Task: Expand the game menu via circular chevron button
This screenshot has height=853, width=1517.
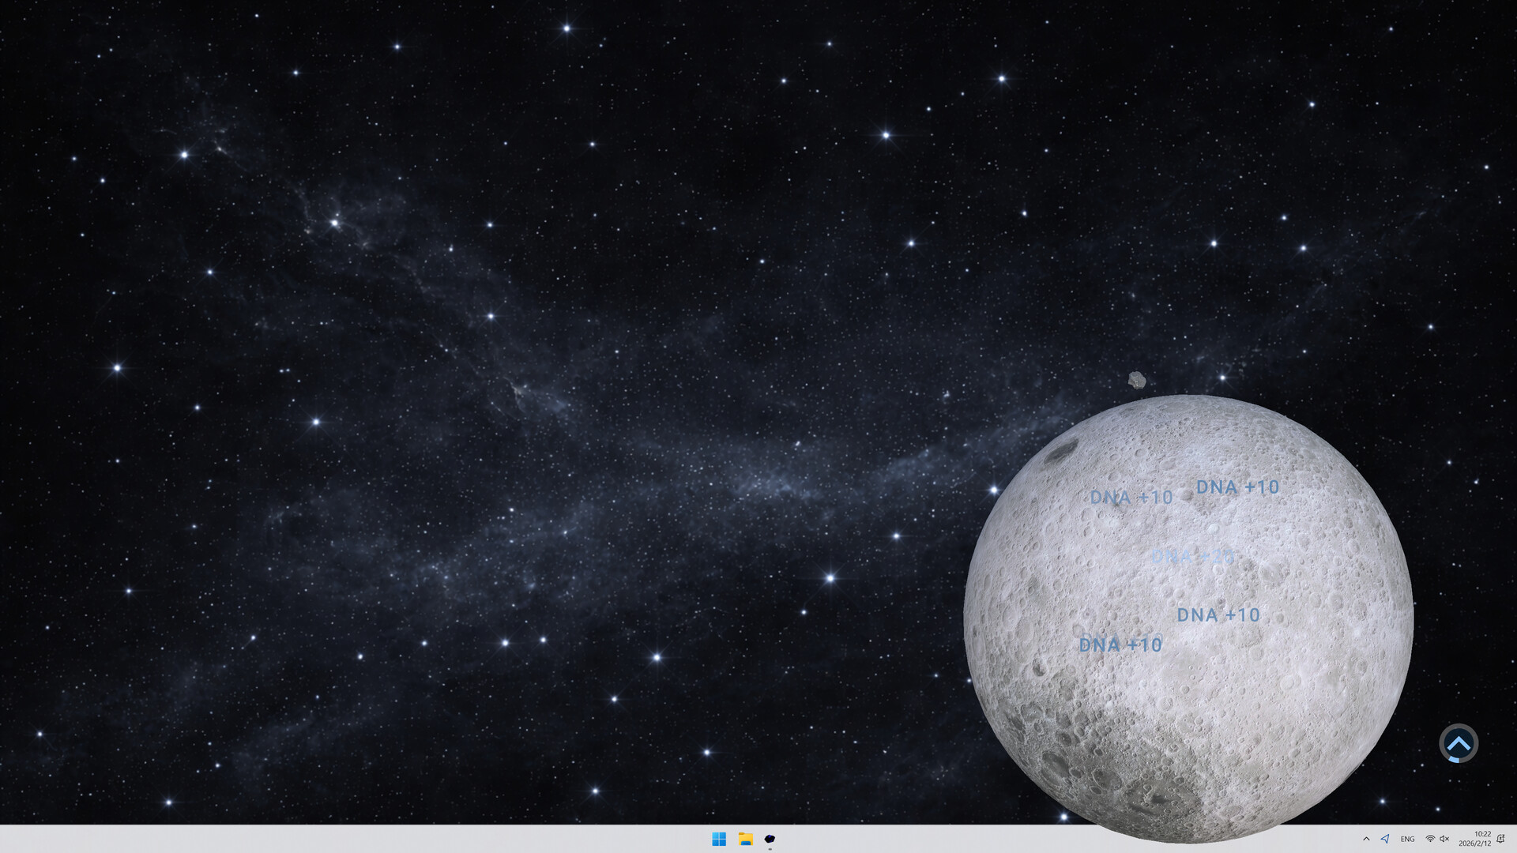Action: click(1459, 743)
